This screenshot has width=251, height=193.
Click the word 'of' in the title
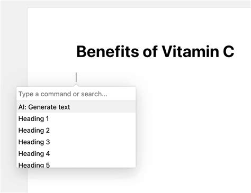pyautogui.click(x=150, y=51)
